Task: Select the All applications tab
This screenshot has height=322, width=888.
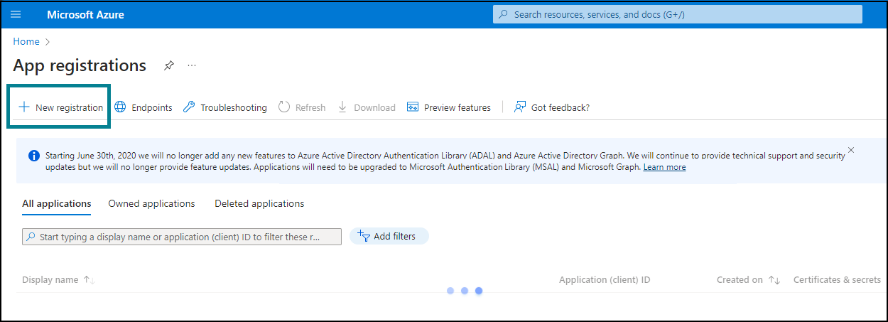Action: tap(57, 204)
